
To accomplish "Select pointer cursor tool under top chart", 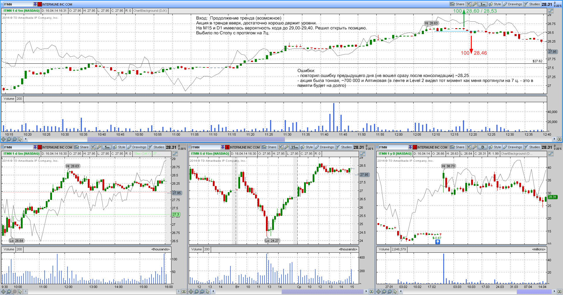I will 20,139.
